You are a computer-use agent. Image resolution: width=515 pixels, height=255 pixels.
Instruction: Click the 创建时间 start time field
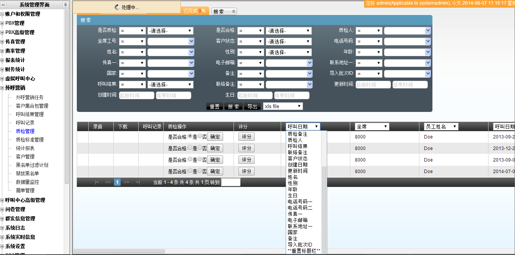point(136,95)
